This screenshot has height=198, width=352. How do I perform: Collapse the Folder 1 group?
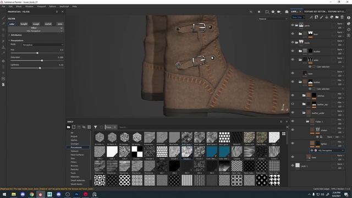click(307, 121)
